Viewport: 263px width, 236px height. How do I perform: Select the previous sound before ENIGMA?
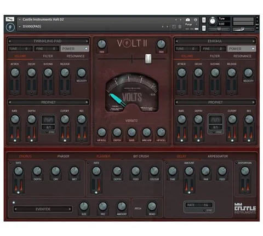[x=176, y=41]
